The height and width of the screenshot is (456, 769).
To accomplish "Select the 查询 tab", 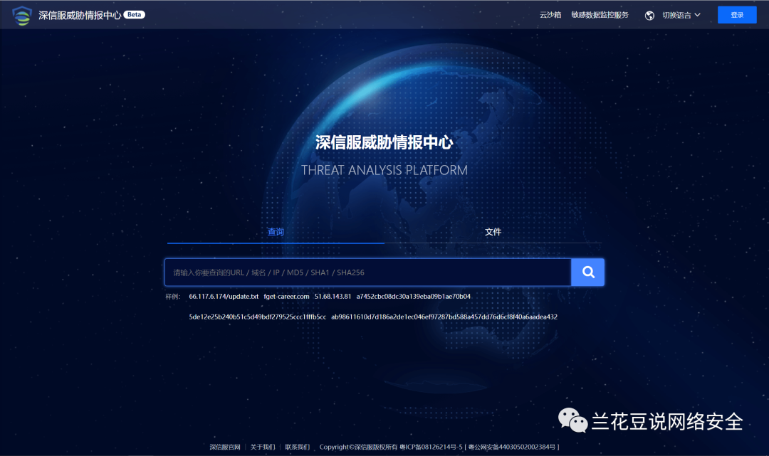I will click(x=276, y=232).
